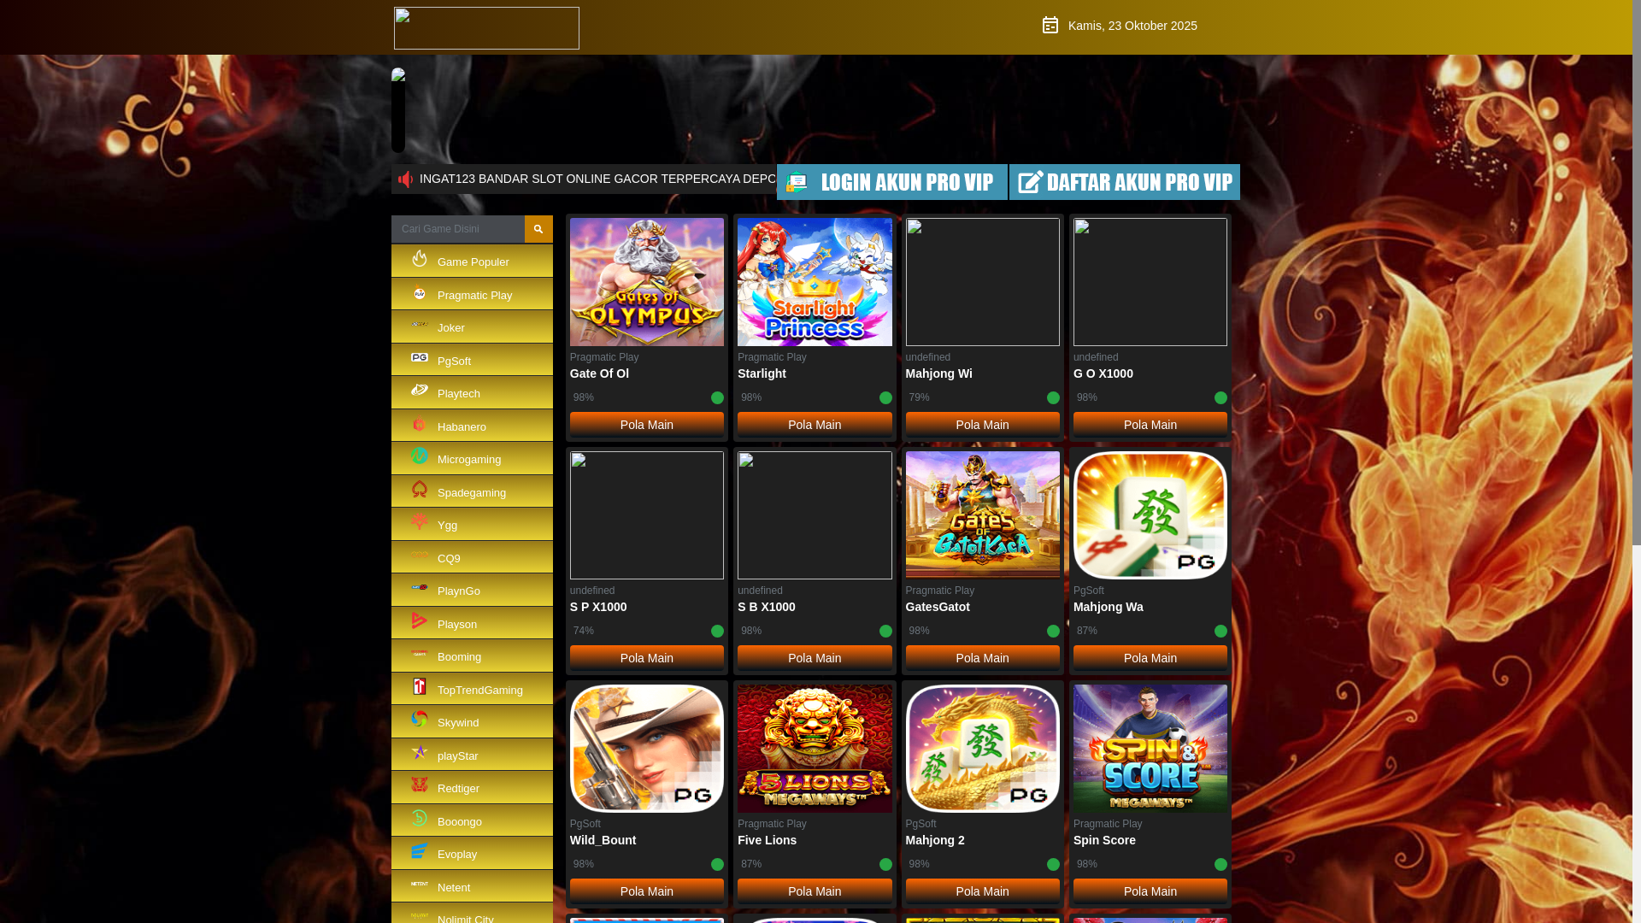The image size is (1641, 923).
Task: Select TopTrendGaming from the provider list
Action: pyautogui.click(x=472, y=689)
